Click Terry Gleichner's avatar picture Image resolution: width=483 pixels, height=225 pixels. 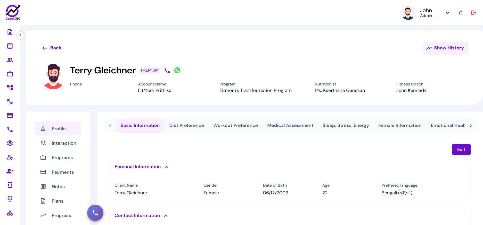pos(53,77)
